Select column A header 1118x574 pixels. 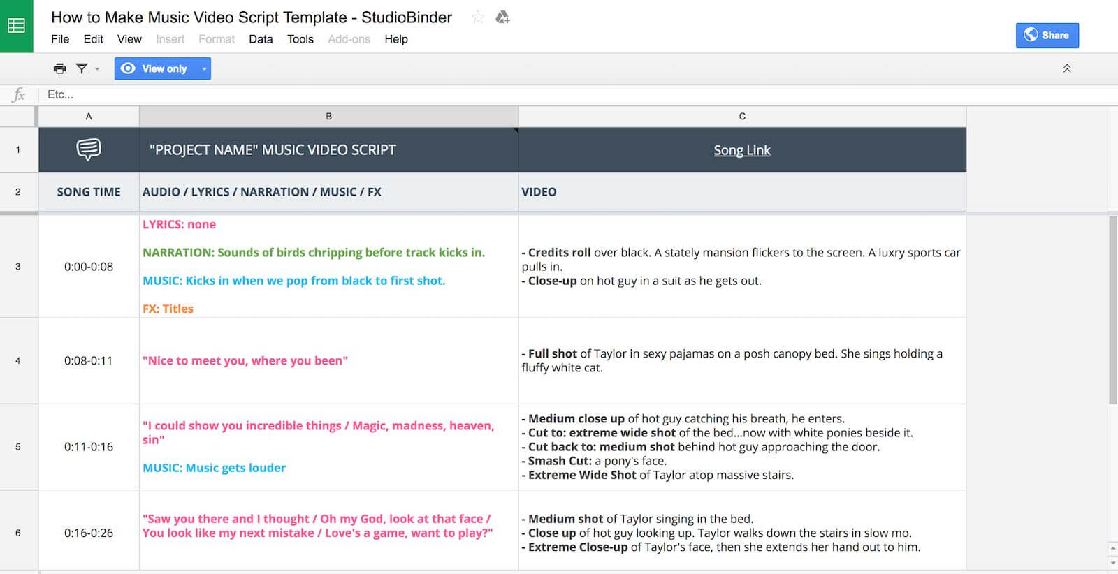coord(89,117)
